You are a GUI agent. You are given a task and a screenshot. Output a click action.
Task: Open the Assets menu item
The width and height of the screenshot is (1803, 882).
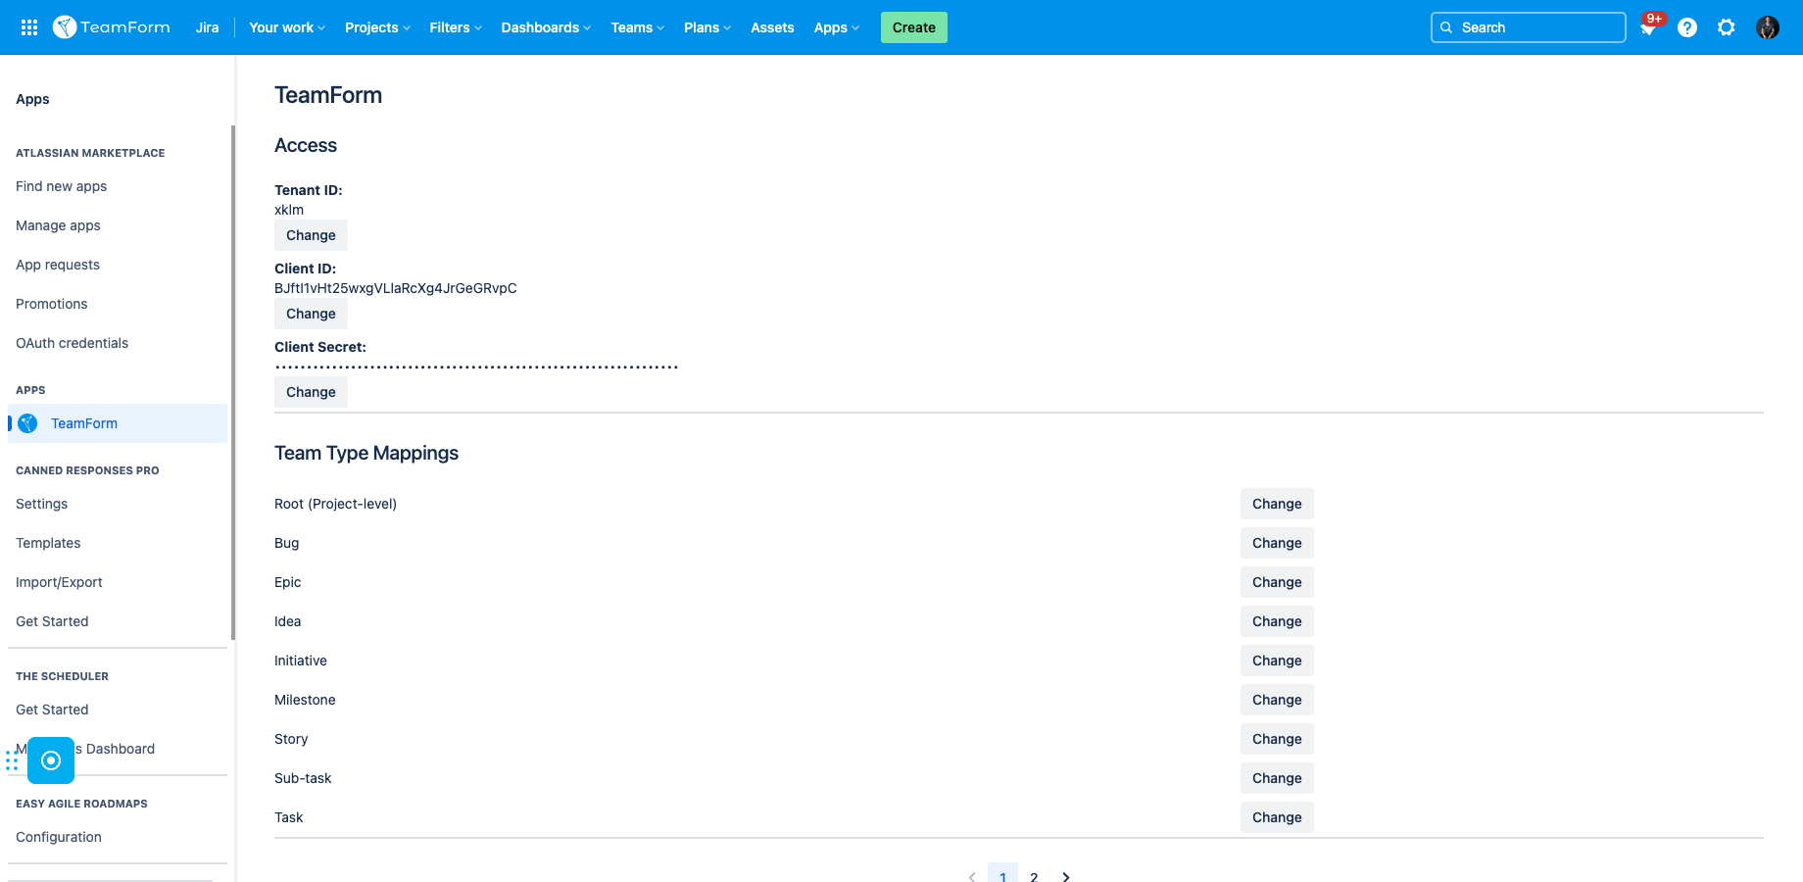pos(772,27)
